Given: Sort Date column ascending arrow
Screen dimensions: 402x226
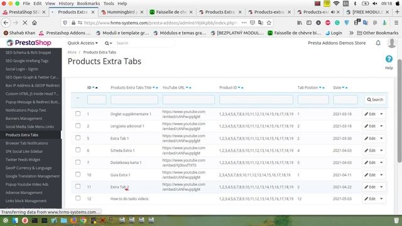Looking at the screenshot, I should coord(346,88).
